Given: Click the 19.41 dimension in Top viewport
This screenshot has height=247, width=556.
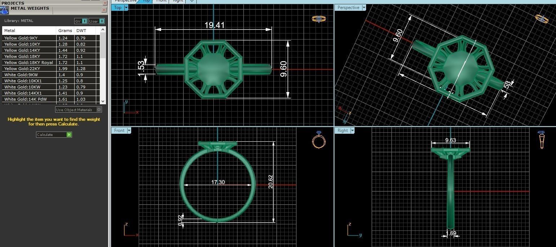Looking at the screenshot, I should 214,25.
